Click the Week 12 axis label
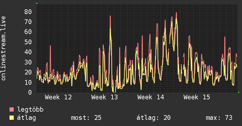 coord(58,97)
